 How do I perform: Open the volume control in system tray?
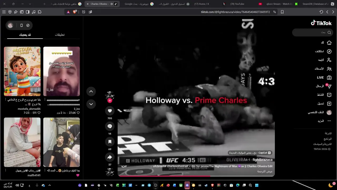[x=17, y=185]
